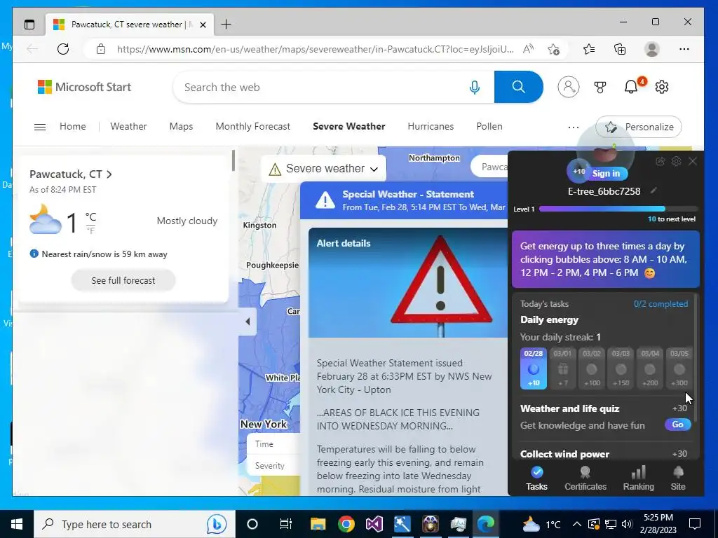The image size is (718, 538).
Task: Open the E-tree Certificates tab
Action: (585, 478)
